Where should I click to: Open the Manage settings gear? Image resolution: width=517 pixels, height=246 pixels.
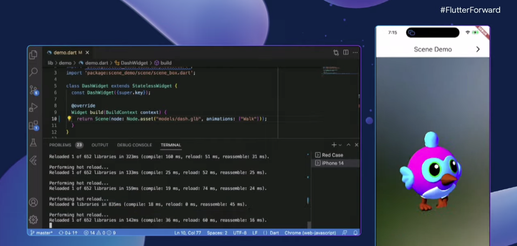pyautogui.click(x=33, y=219)
